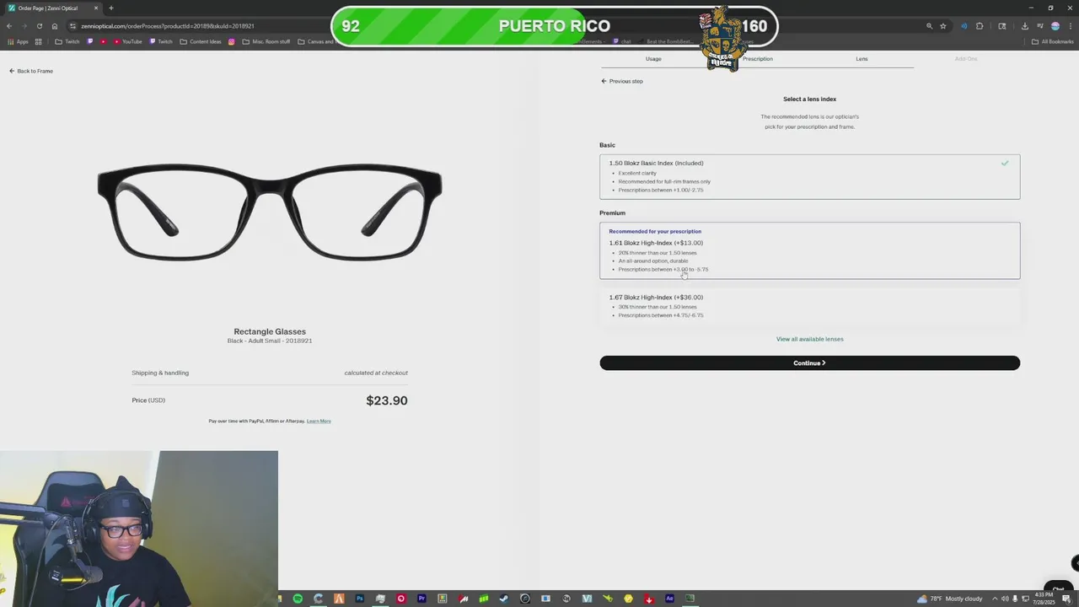Open Premiere Pro from the taskbar

pos(421,599)
